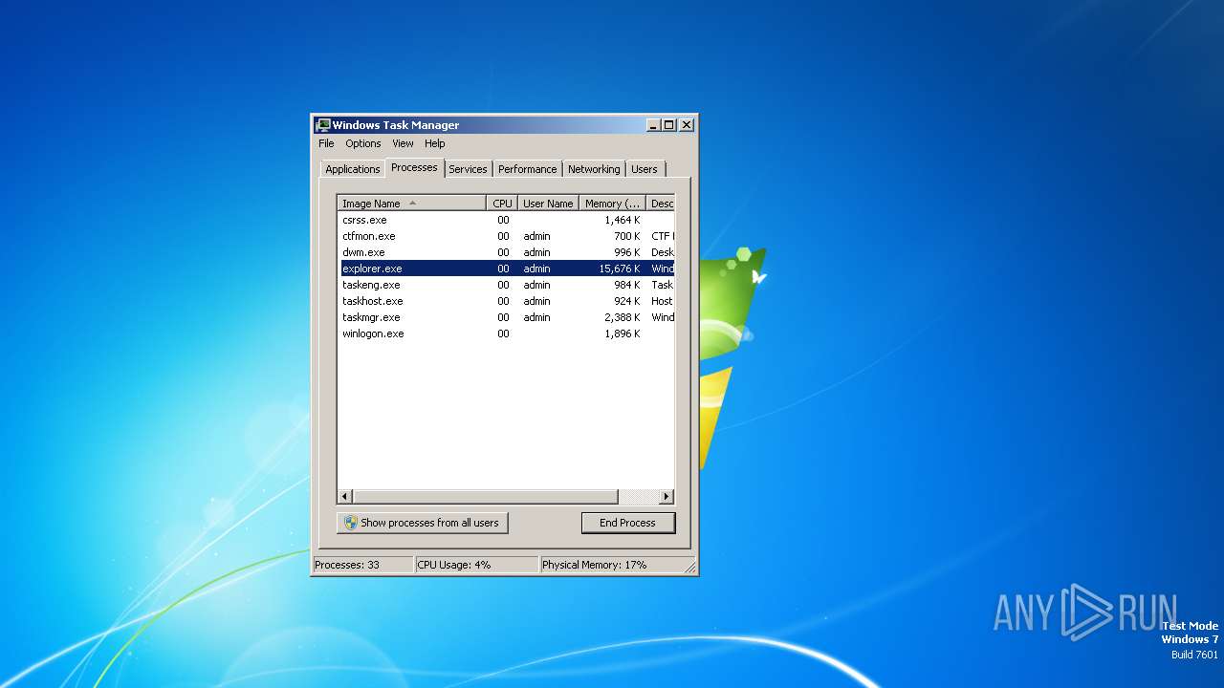The width and height of the screenshot is (1224, 688).
Task: Click memory value 1,896 K
Action: pos(623,333)
